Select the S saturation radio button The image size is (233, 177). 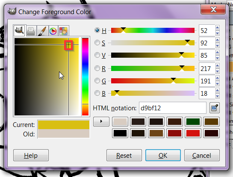97,43
